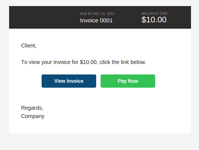Image resolution: width=199 pixels, height=150 pixels.
Task: Click the gray background above the dark header
Action: tap(100, 3)
